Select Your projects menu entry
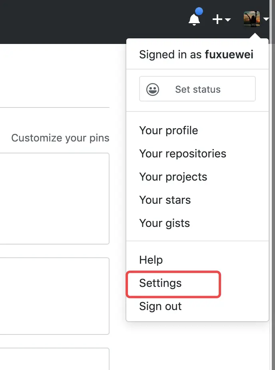Image resolution: width=275 pixels, height=370 pixels. (x=173, y=177)
